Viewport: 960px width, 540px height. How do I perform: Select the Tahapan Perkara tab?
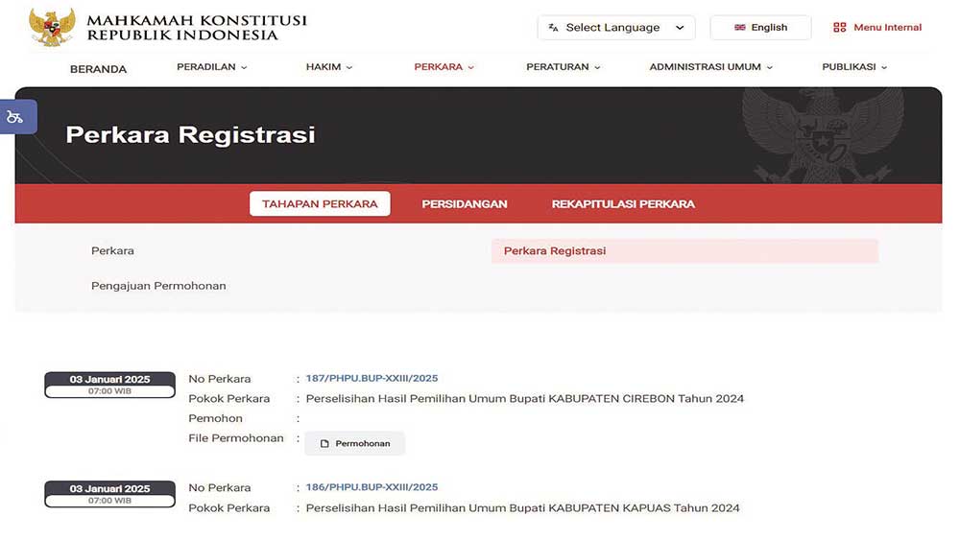320,203
